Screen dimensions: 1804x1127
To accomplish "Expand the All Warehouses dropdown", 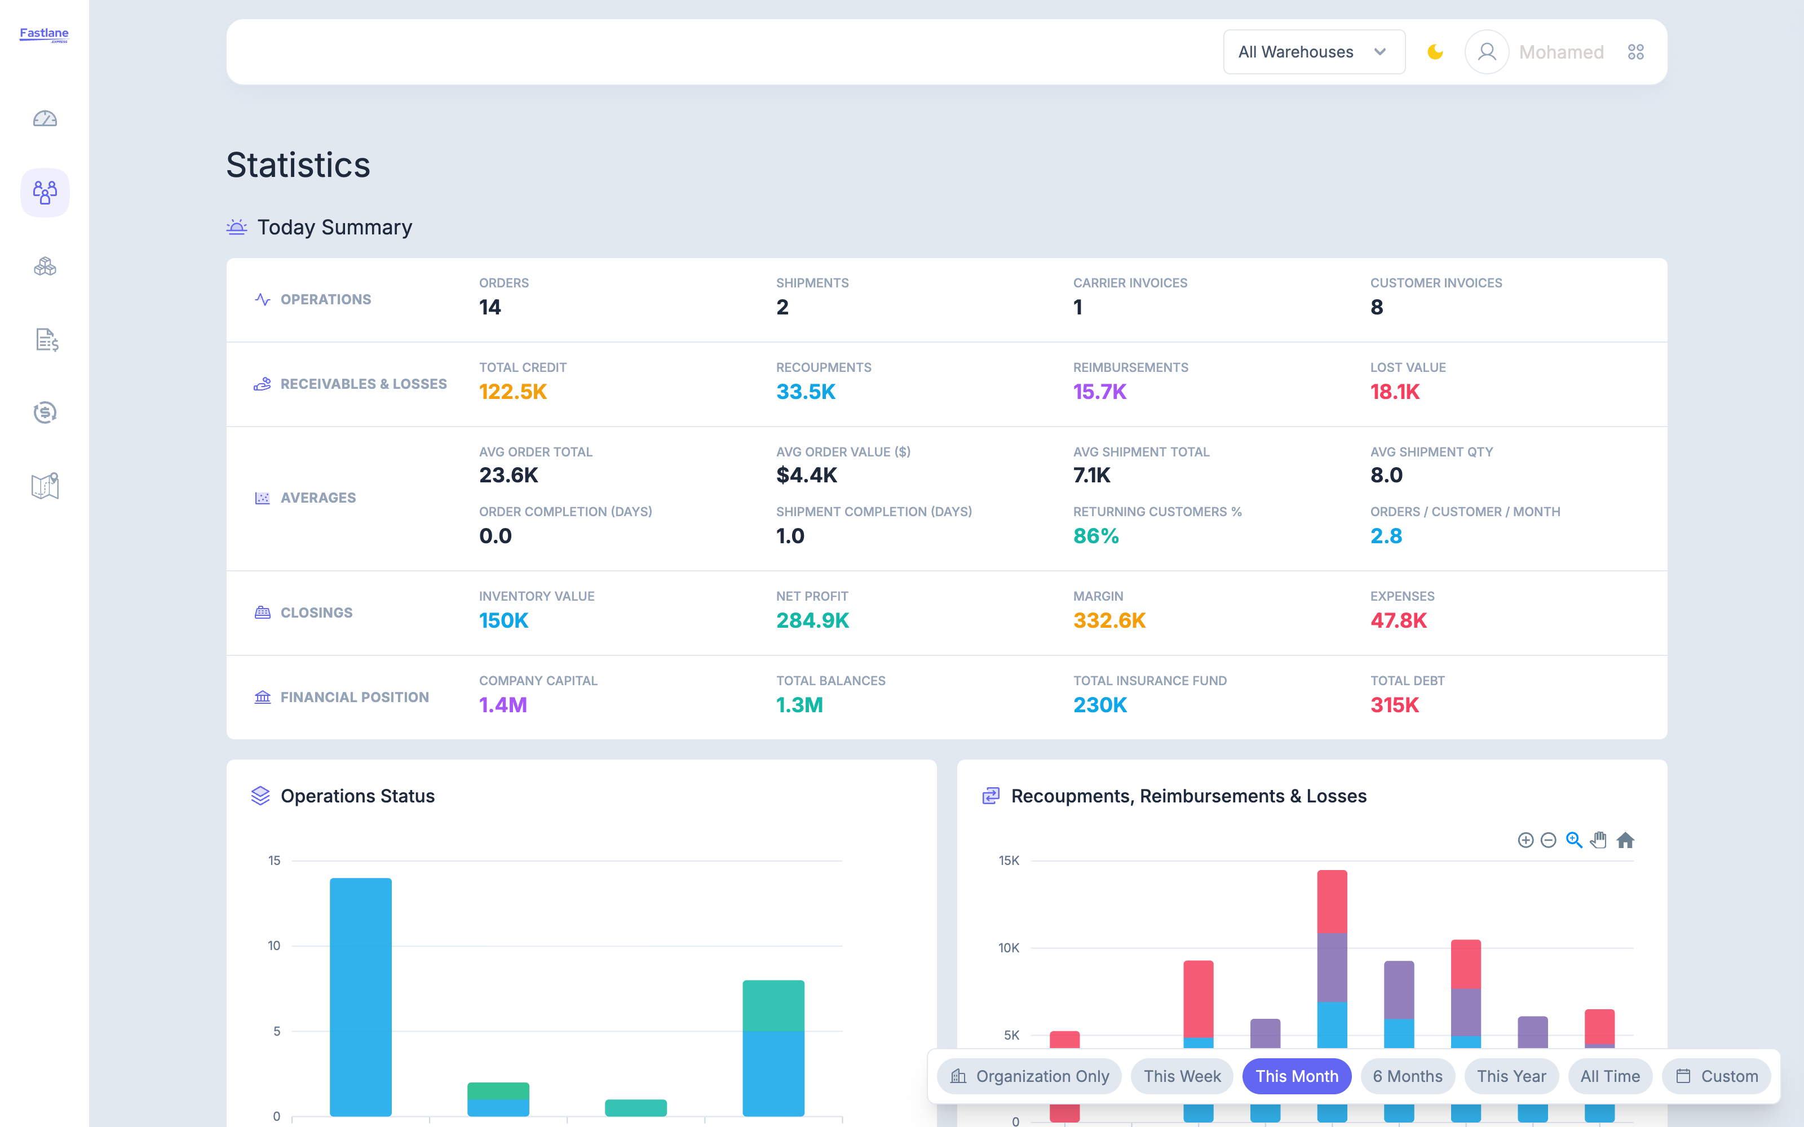I will coord(1314,52).
